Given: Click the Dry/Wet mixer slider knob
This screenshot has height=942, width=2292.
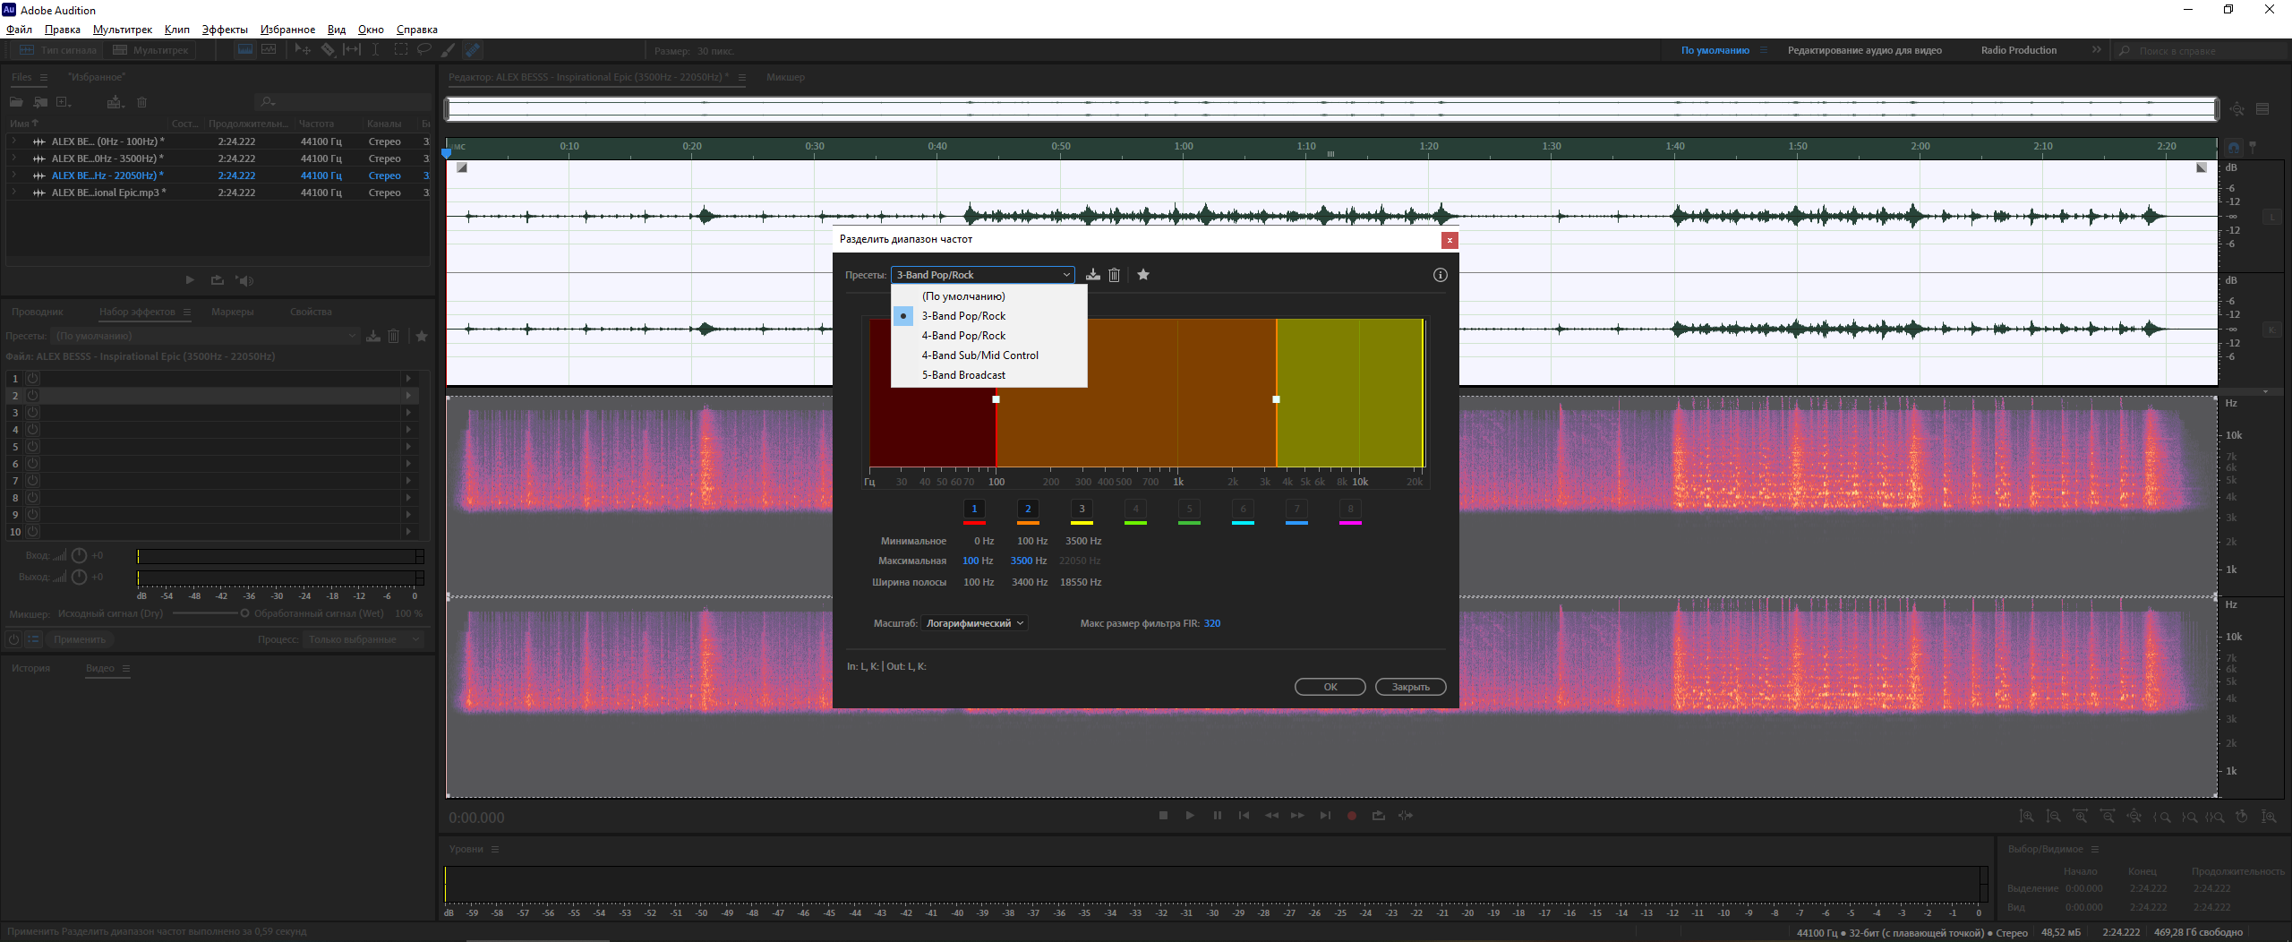Looking at the screenshot, I should pyautogui.click(x=244, y=613).
